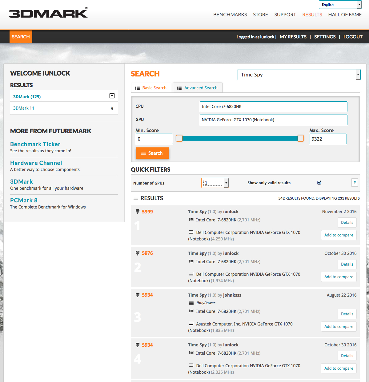Open Details for johnksss result
The image size is (369, 382).
pos(347,314)
